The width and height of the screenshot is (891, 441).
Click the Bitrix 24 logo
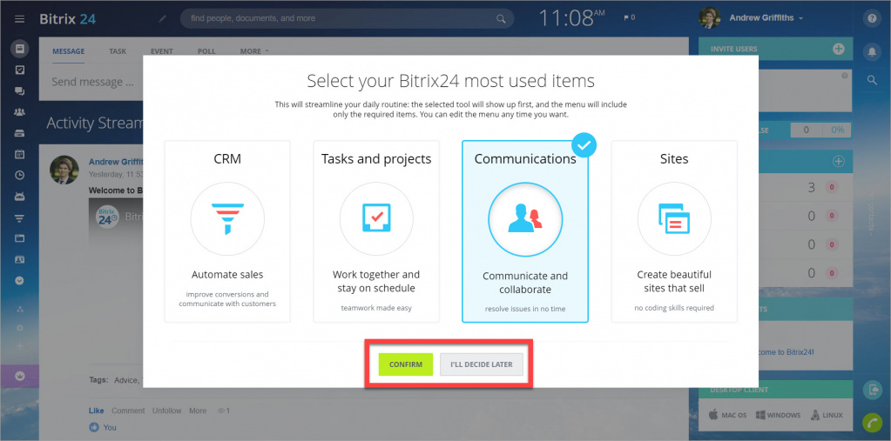pyautogui.click(x=68, y=19)
